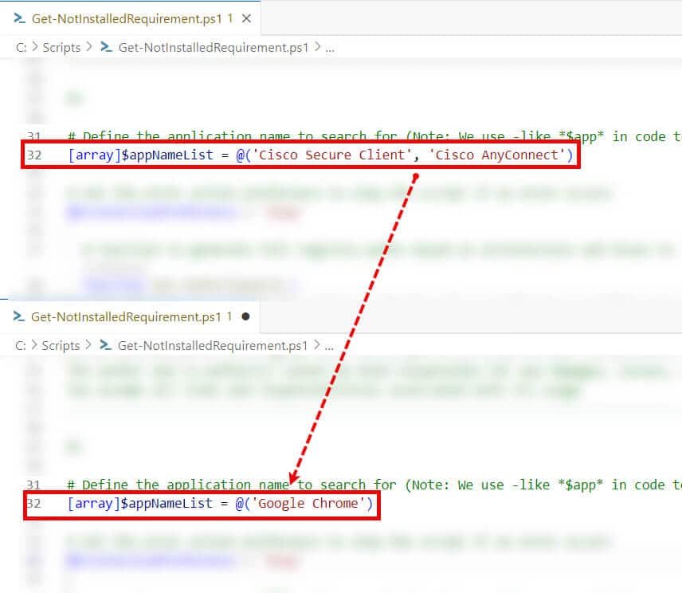Open the C: breadcrumb in bottom editor
The image size is (682, 593).
21,345
